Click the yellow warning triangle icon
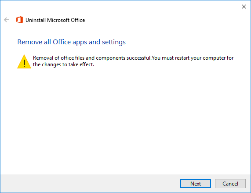 tap(24, 61)
